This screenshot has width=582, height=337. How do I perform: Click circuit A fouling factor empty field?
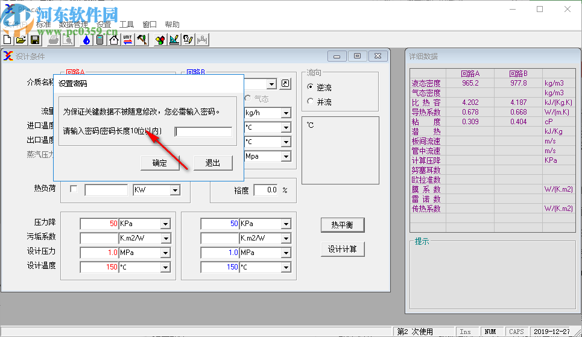[x=99, y=238]
